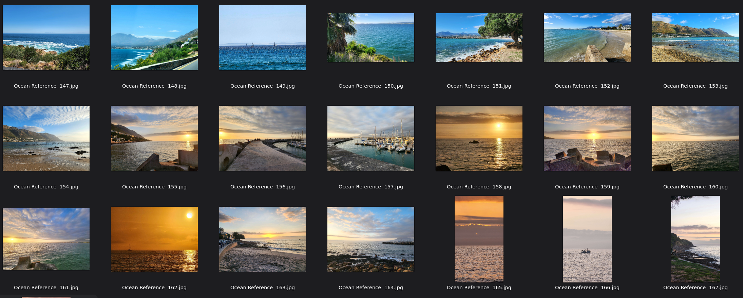Select the golden sunset photo 158.jpg

pos(479,138)
